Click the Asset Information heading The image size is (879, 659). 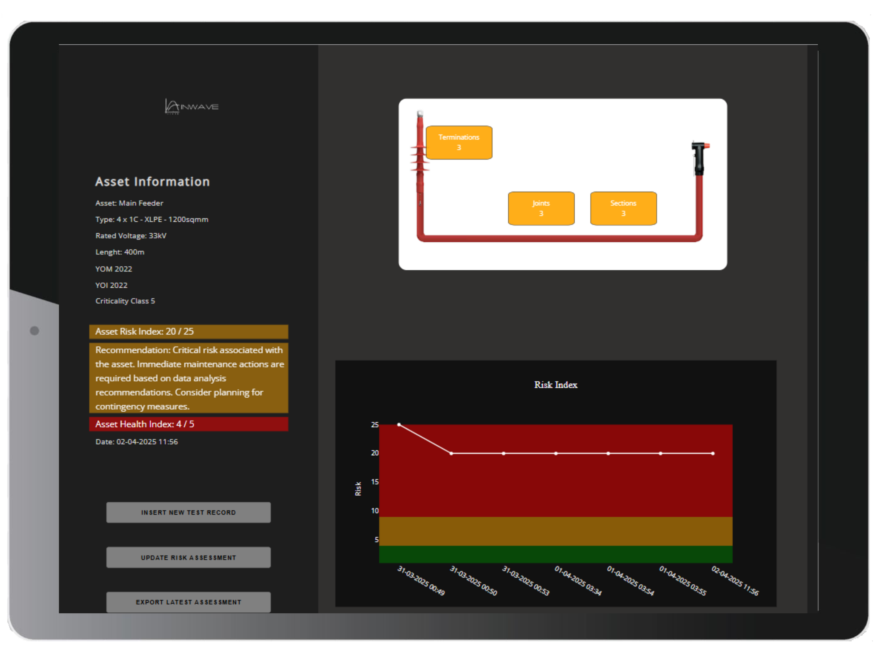(x=153, y=181)
